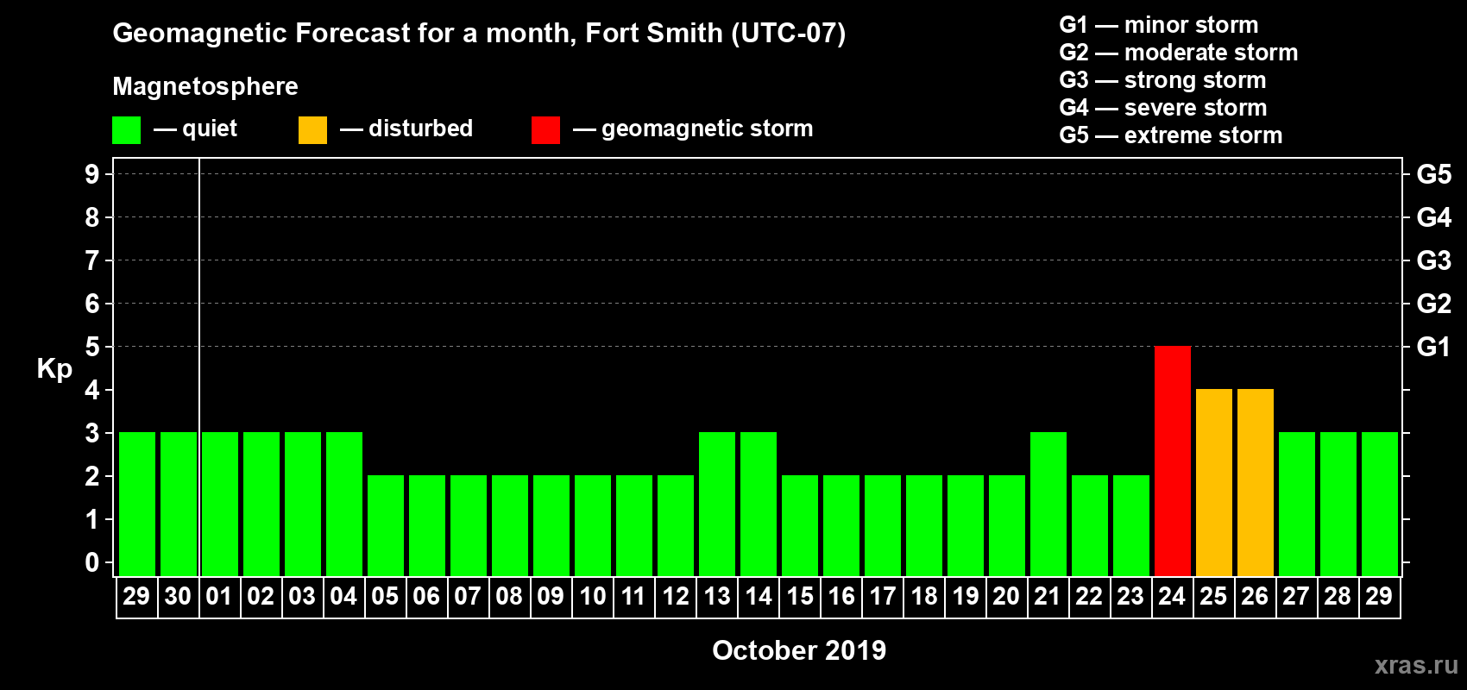Click the chart title Geomagnetic Forecast text
Screen dimensions: 1467x690
pyautogui.click(x=479, y=33)
